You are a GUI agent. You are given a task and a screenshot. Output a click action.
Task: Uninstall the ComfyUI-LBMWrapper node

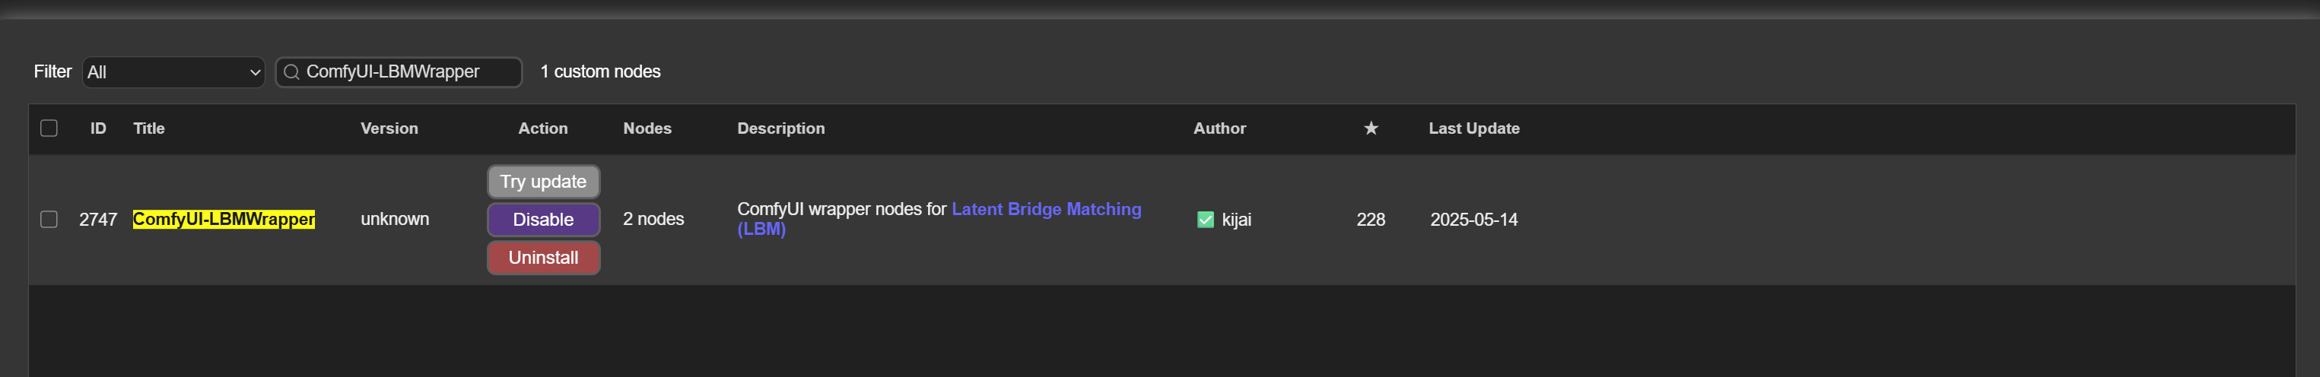click(543, 258)
